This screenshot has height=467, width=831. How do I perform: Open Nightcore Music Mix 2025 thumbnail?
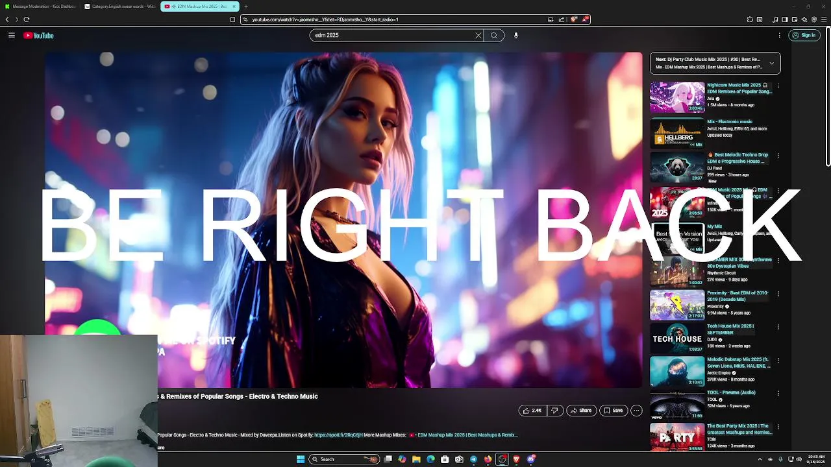coord(677,97)
